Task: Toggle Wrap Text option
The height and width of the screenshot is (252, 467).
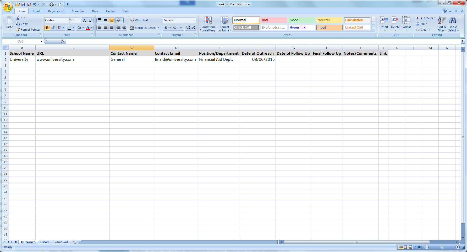Action: [139, 20]
